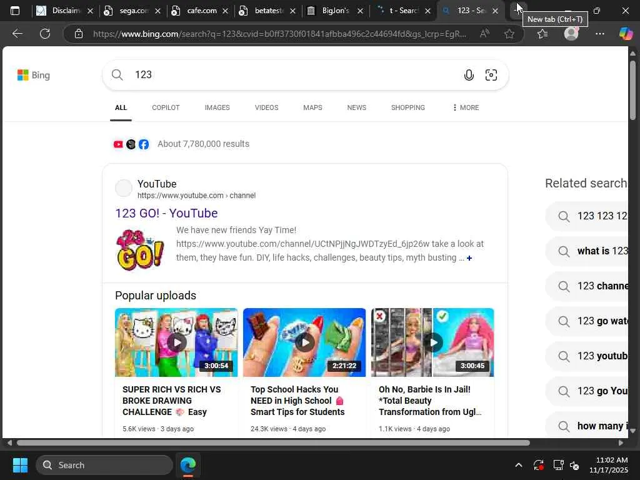Click the vertical scrollbar down arrow
The height and width of the screenshot is (480, 640).
click(632, 431)
